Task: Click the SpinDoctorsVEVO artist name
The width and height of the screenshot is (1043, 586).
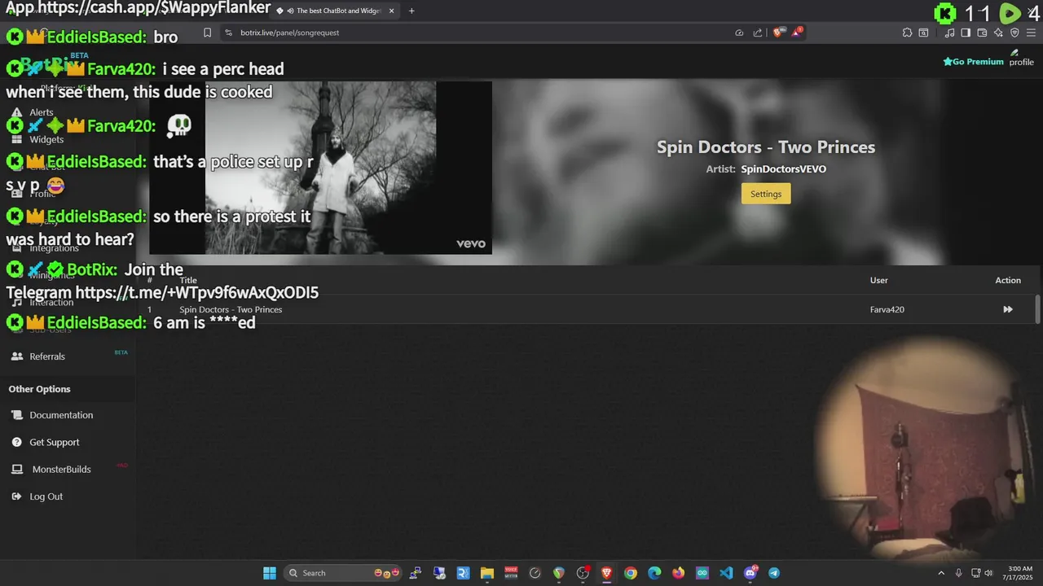Action: 783,169
